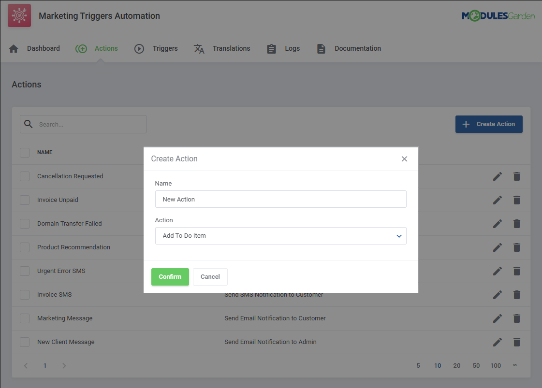This screenshot has width=542, height=388.
Task: Show 5 entries per page
Action: (418, 366)
